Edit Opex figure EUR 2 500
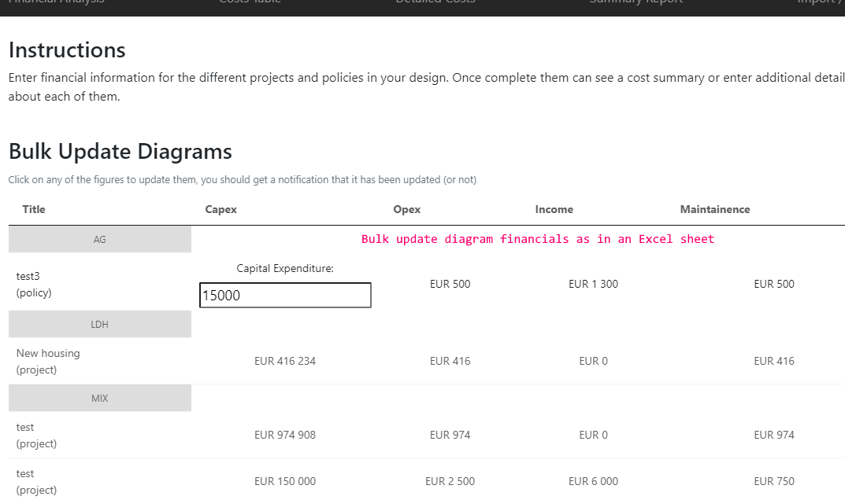845x500 pixels. pos(450,481)
